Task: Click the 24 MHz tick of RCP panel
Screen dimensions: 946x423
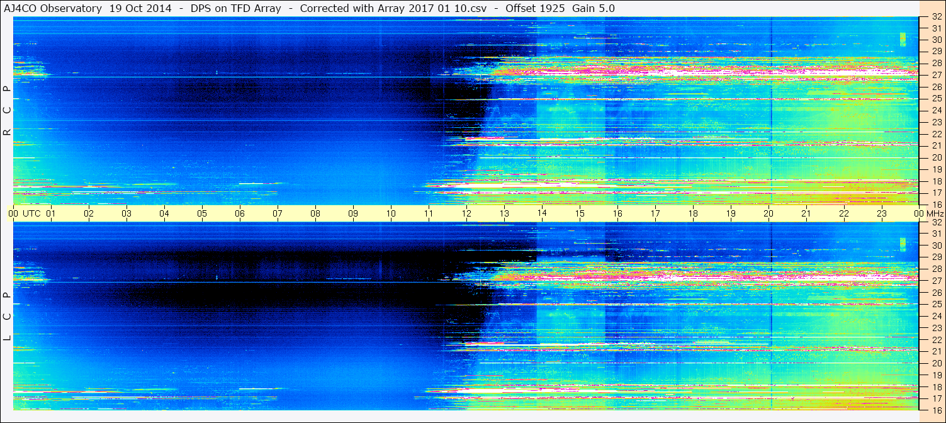Action: tap(936, 110)
